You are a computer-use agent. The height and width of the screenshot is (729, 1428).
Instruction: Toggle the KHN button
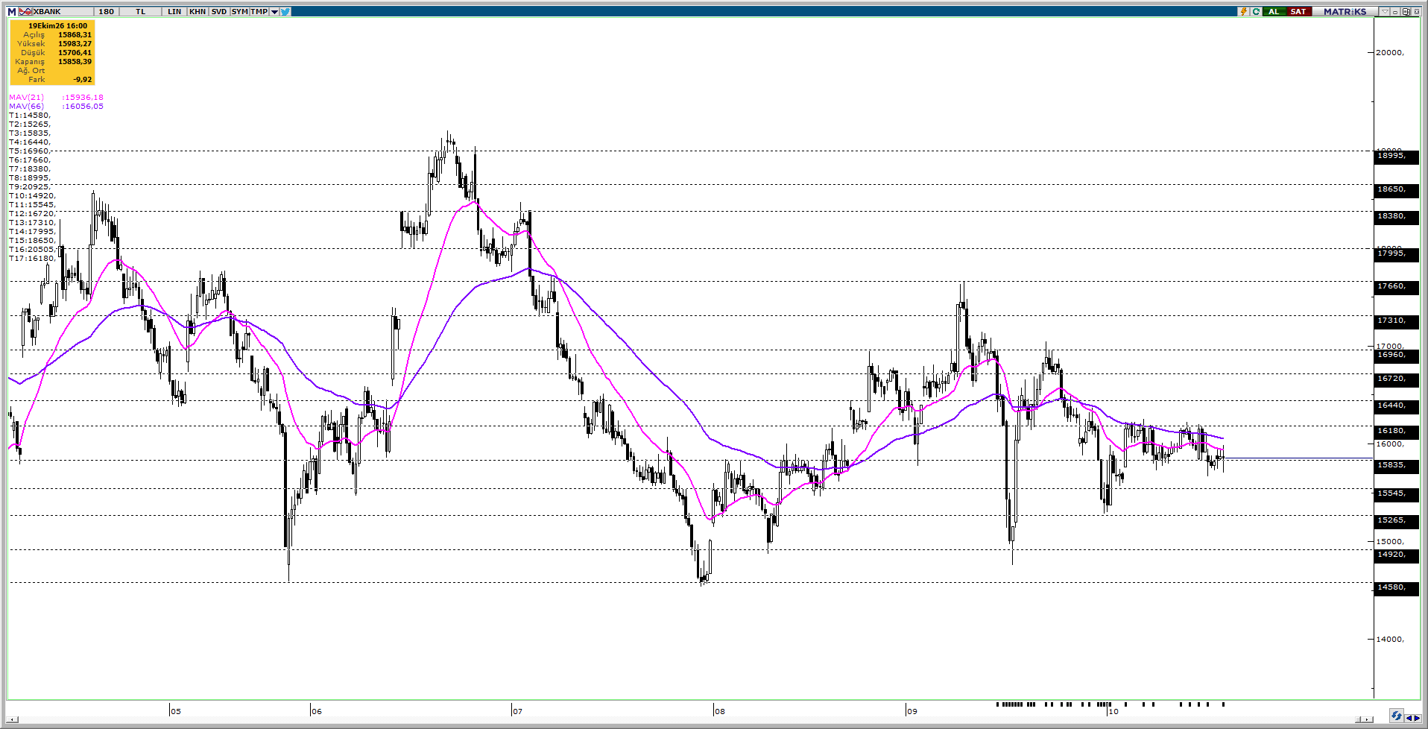click(x=198, y=11)
